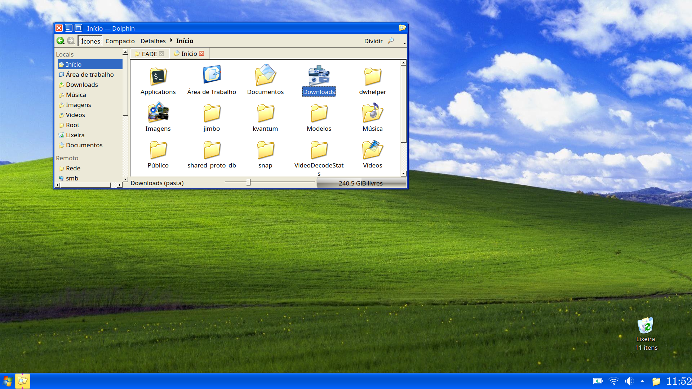Screen dimensions: 692x389
Task: Go back with the green arrow button
Action: 60,41
